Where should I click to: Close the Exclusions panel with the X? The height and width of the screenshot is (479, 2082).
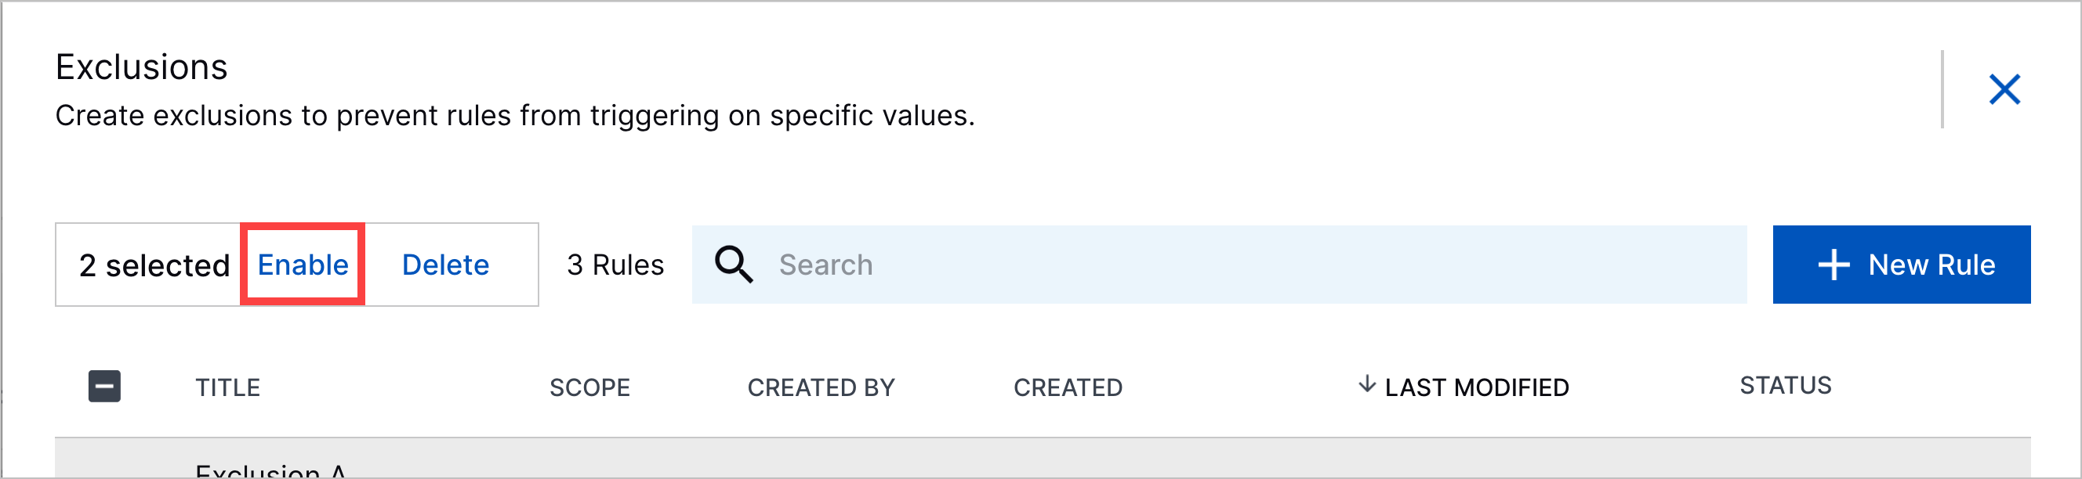point(2004,89)
